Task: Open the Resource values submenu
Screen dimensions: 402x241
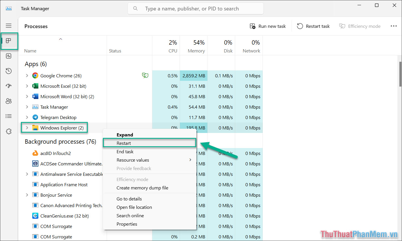Action: coord(150,160)
